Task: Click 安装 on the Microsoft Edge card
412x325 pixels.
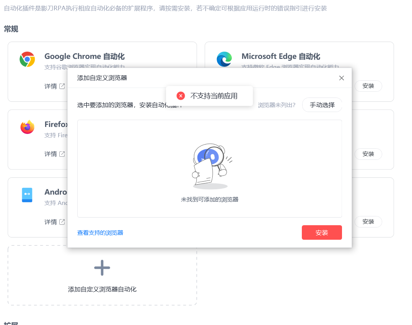Action: coord(368,86)
